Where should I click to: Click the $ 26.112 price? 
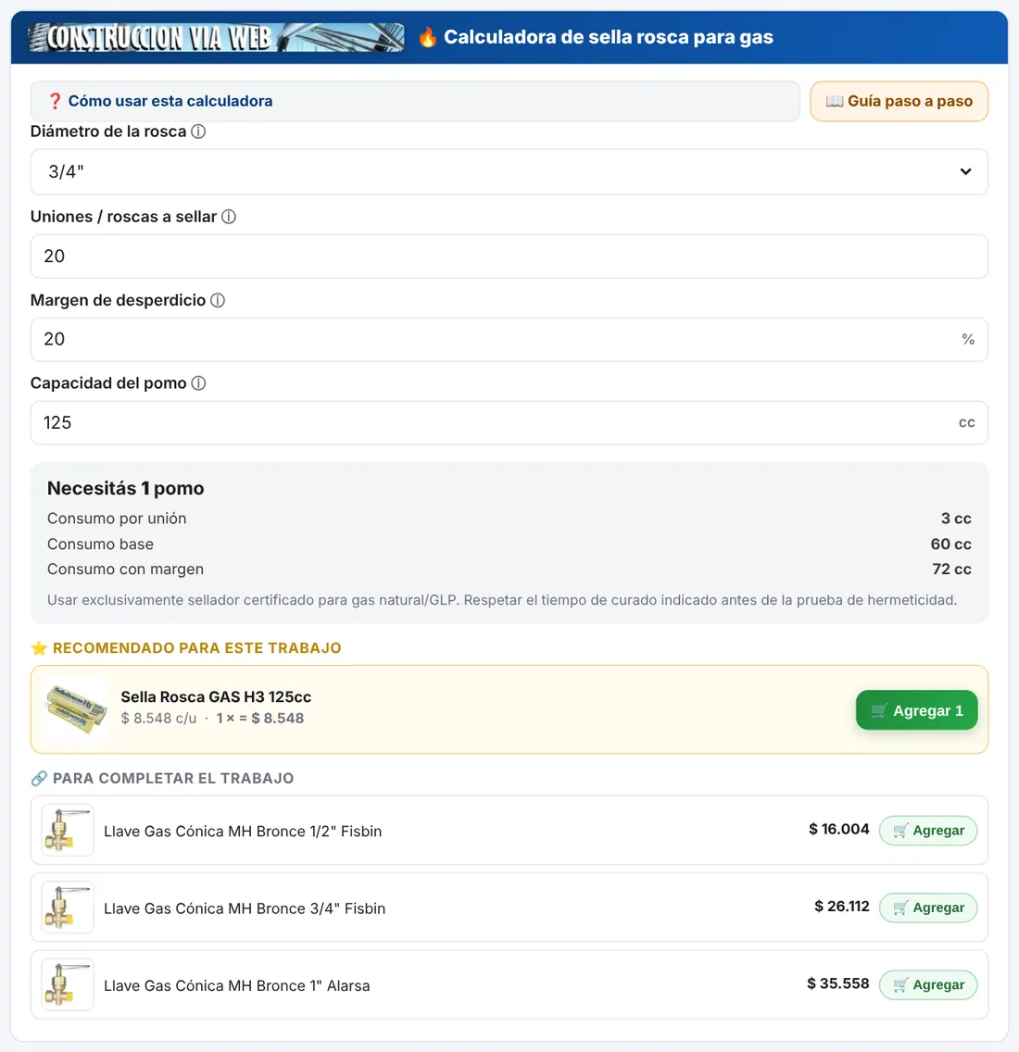tap(842, 907)
